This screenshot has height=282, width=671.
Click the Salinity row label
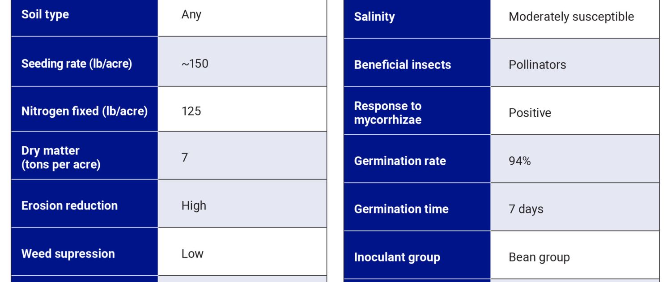374,17
